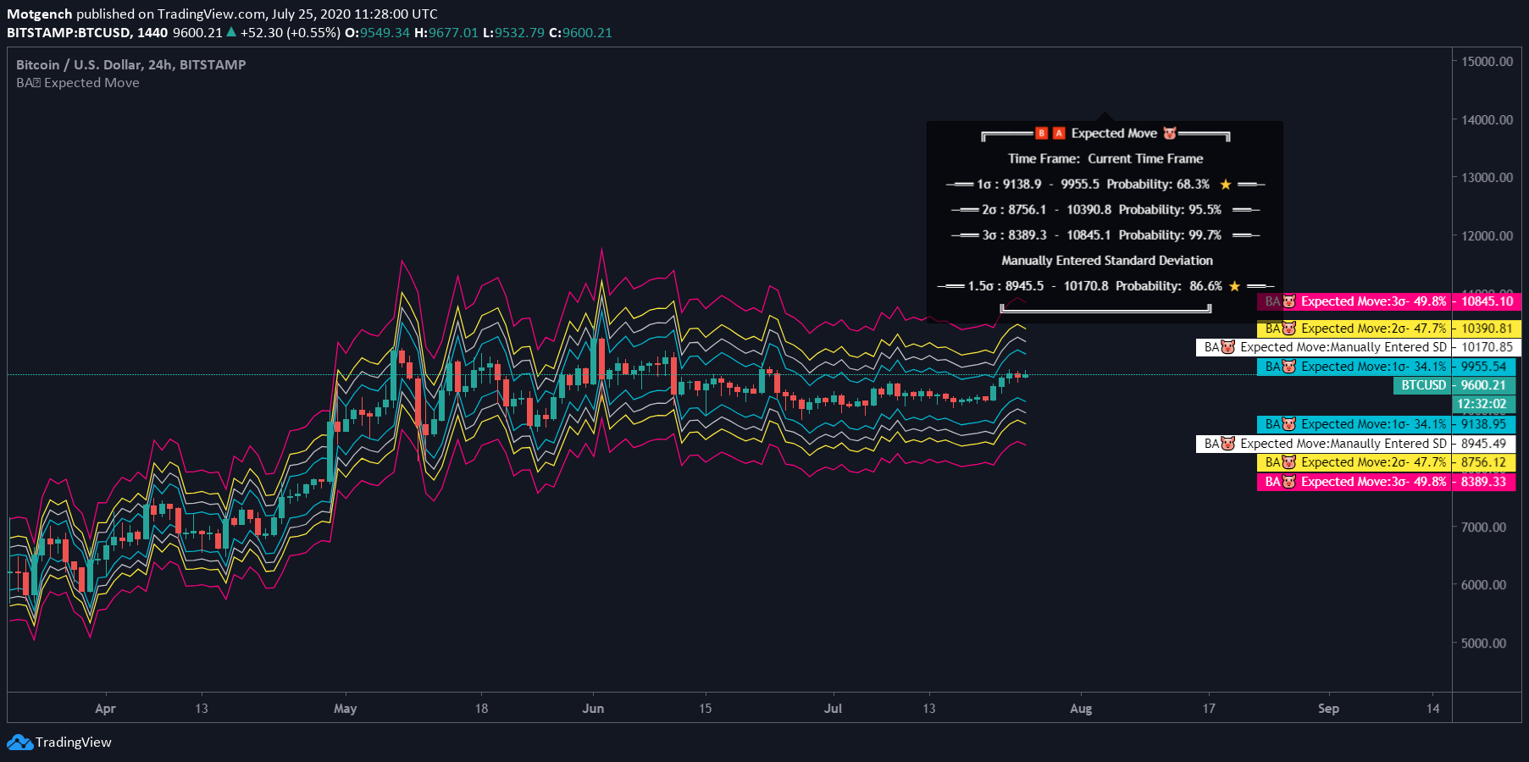The image size is (1529, 762).
Task: Click the 3σ range row in tooltip
Action: tap(1105, 235)
